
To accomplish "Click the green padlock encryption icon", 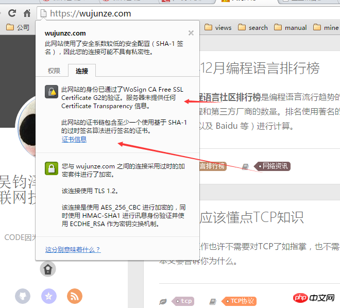I will tap(52, 168).
